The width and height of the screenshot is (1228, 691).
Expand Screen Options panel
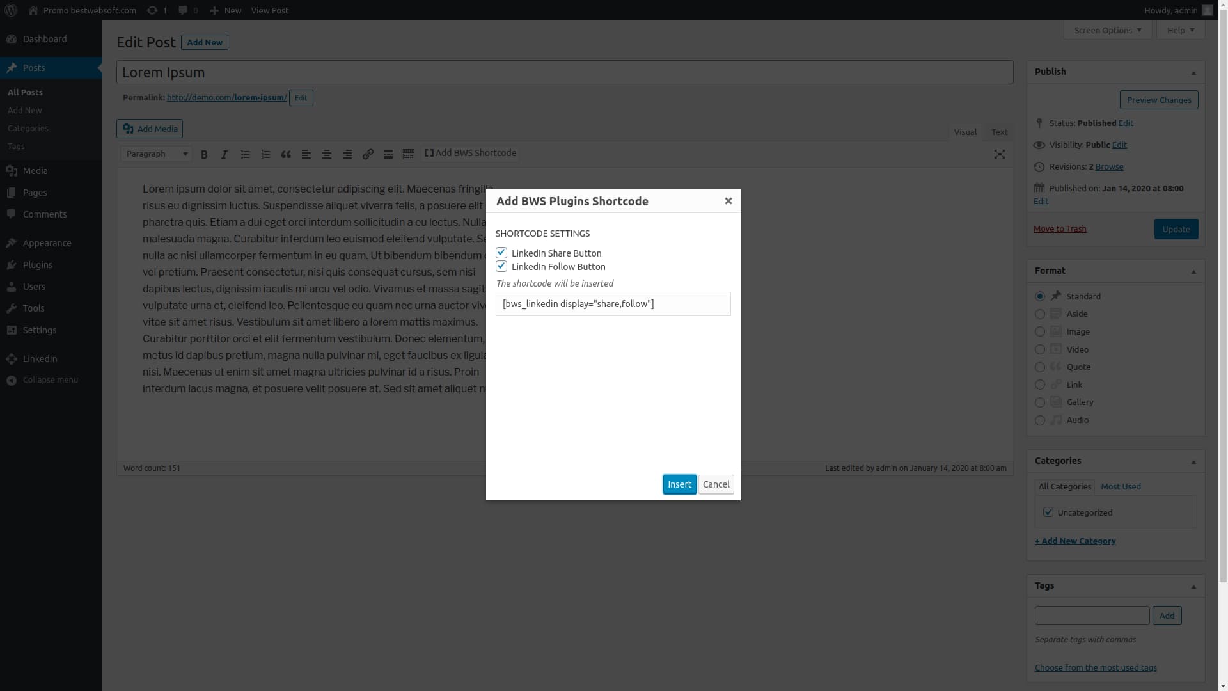pos(1108,30)
